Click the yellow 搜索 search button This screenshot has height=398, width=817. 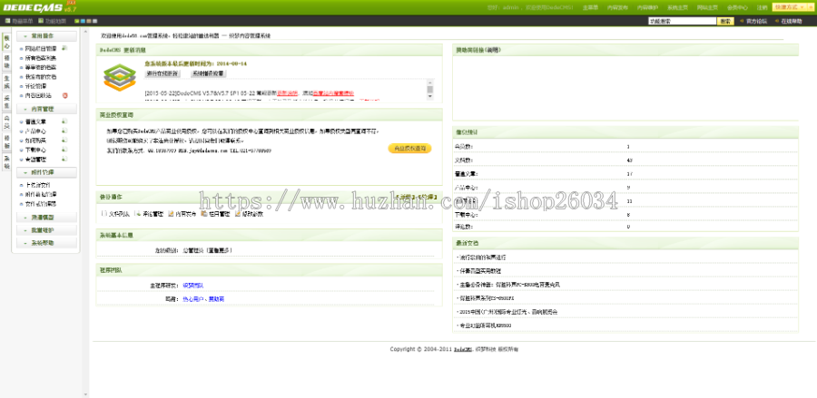[724, 22]
